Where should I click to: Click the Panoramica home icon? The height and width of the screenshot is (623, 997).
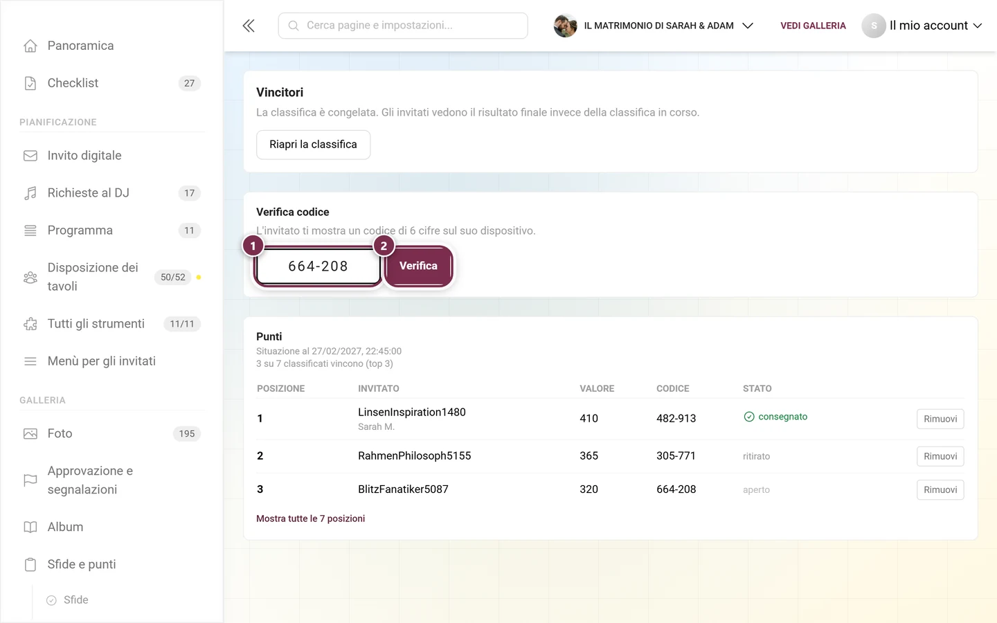click(x=30, y=46)
